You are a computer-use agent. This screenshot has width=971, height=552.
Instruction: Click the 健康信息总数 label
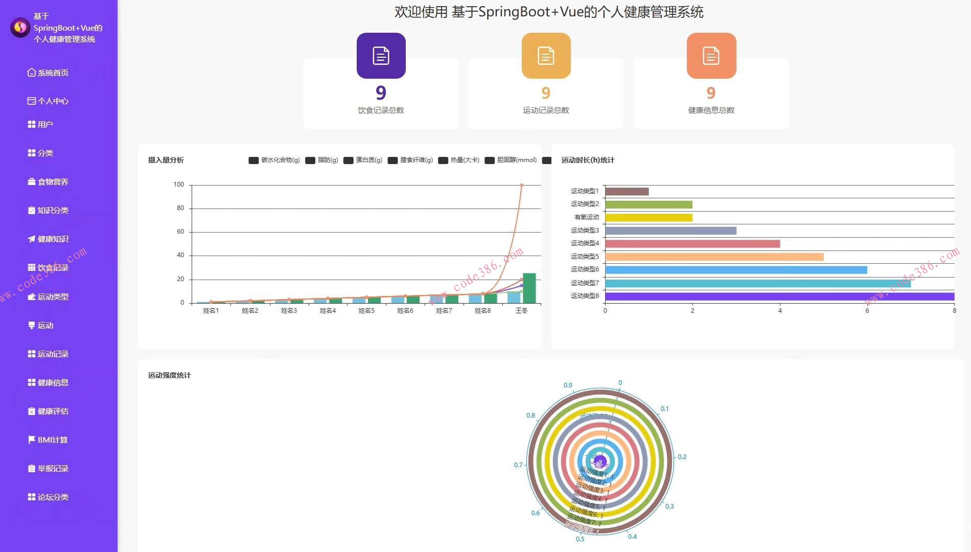711,110
